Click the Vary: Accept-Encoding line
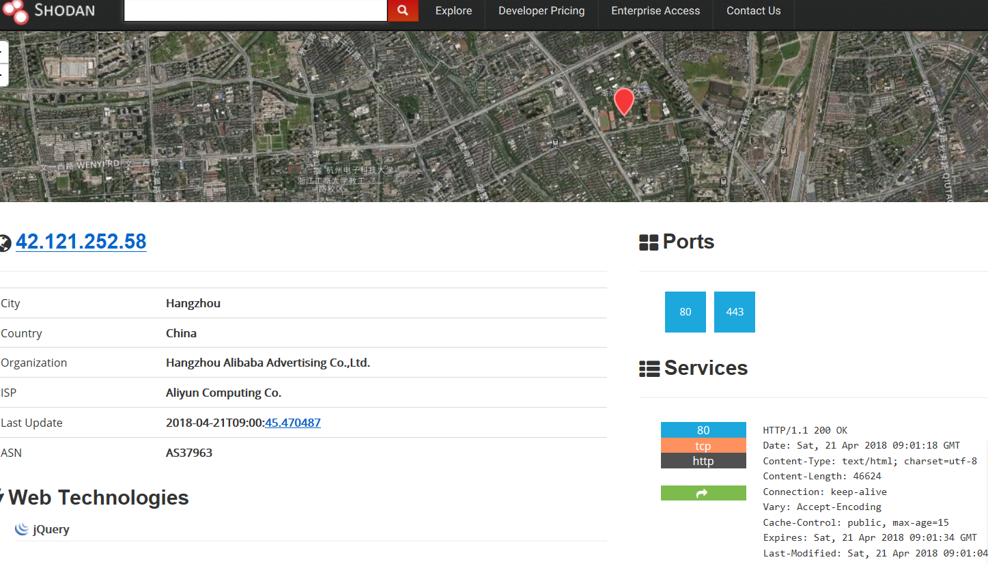This screenshot has height=564, width=988. (x=822, y=507)
